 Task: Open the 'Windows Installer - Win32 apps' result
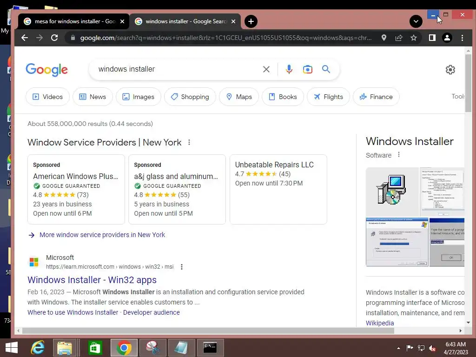(92, 280)
